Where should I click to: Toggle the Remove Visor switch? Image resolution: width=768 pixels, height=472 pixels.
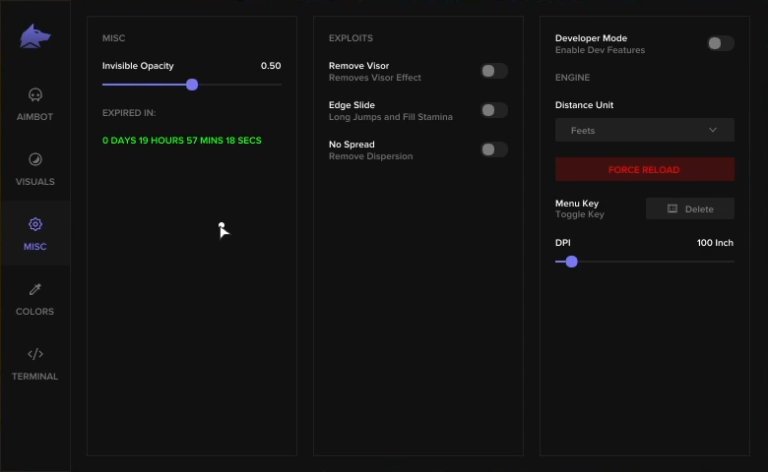point(493,71)
